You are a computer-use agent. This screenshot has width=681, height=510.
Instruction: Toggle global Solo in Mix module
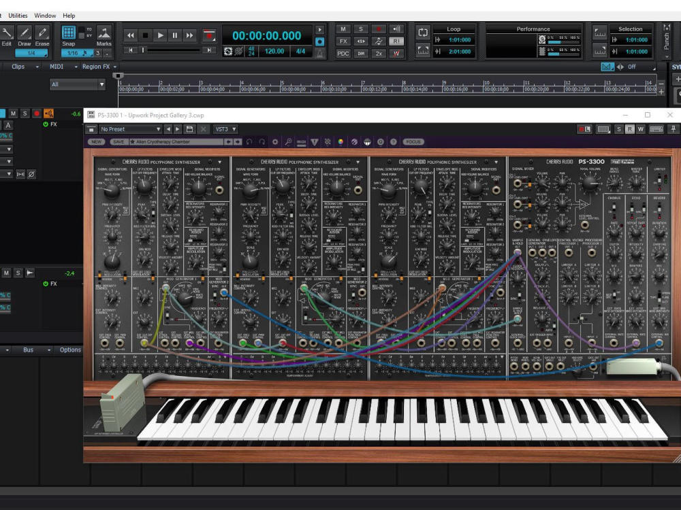(x=361, y=29)
